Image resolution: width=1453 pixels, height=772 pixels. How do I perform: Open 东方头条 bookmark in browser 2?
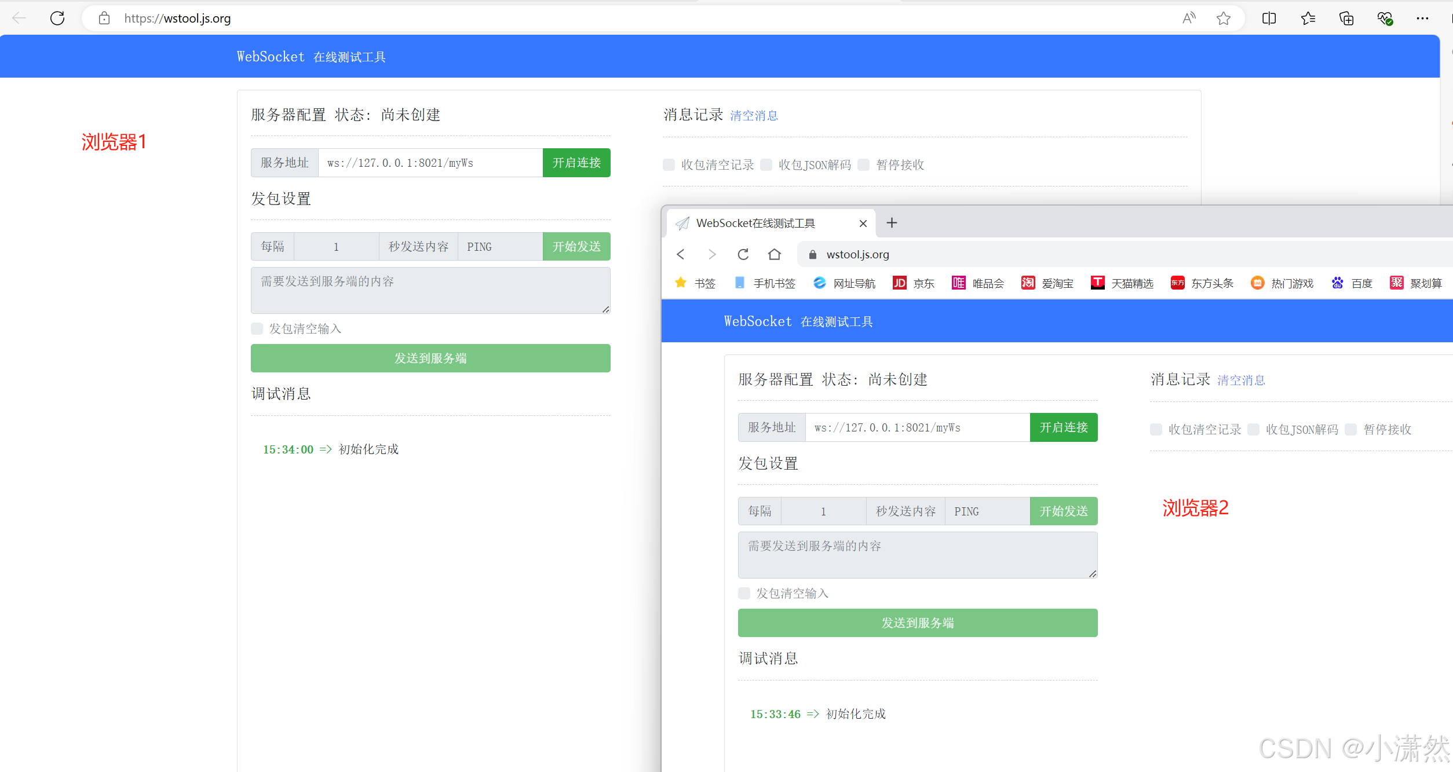point(1202,283)
